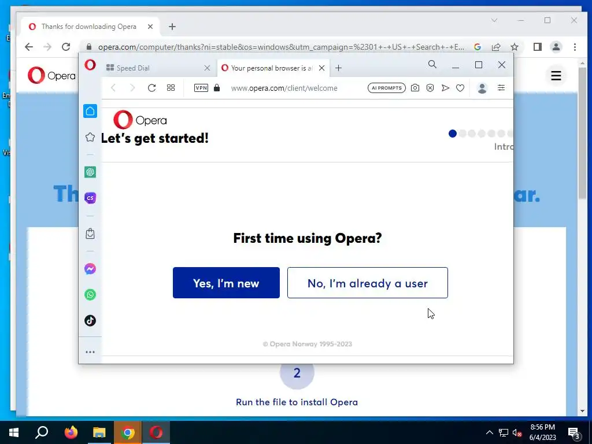Open the network tray icon
Viewport: 592px width, 444px height.
point(504,432)
